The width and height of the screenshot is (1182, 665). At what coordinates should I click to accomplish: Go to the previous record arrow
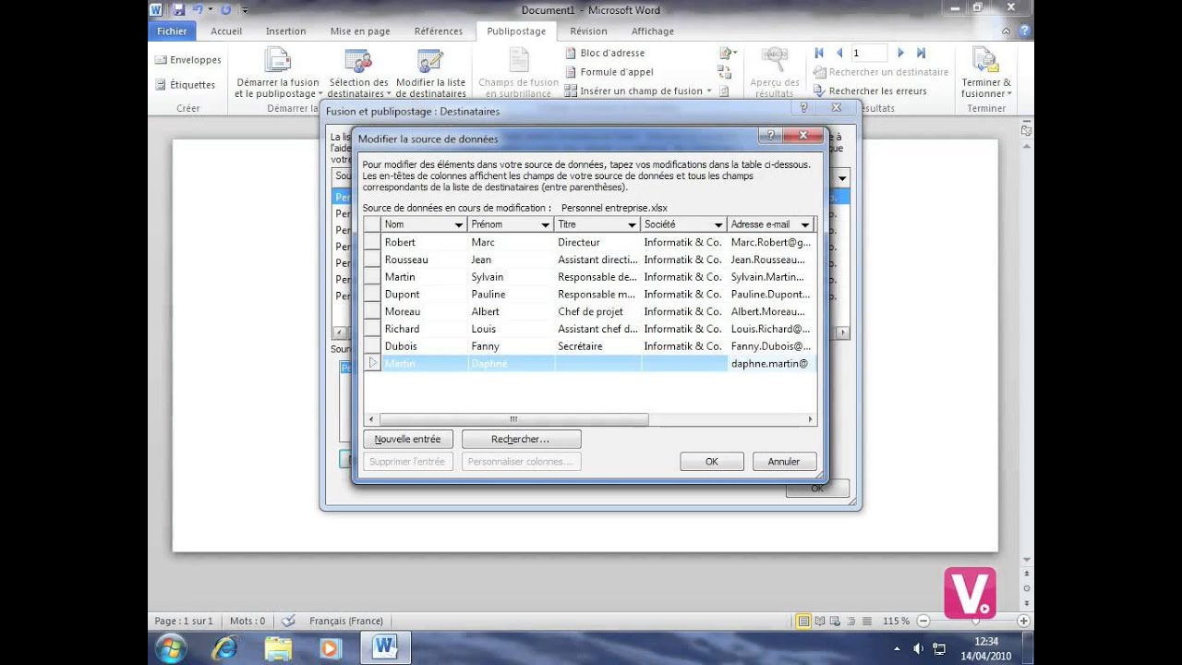tap(839, 54)
